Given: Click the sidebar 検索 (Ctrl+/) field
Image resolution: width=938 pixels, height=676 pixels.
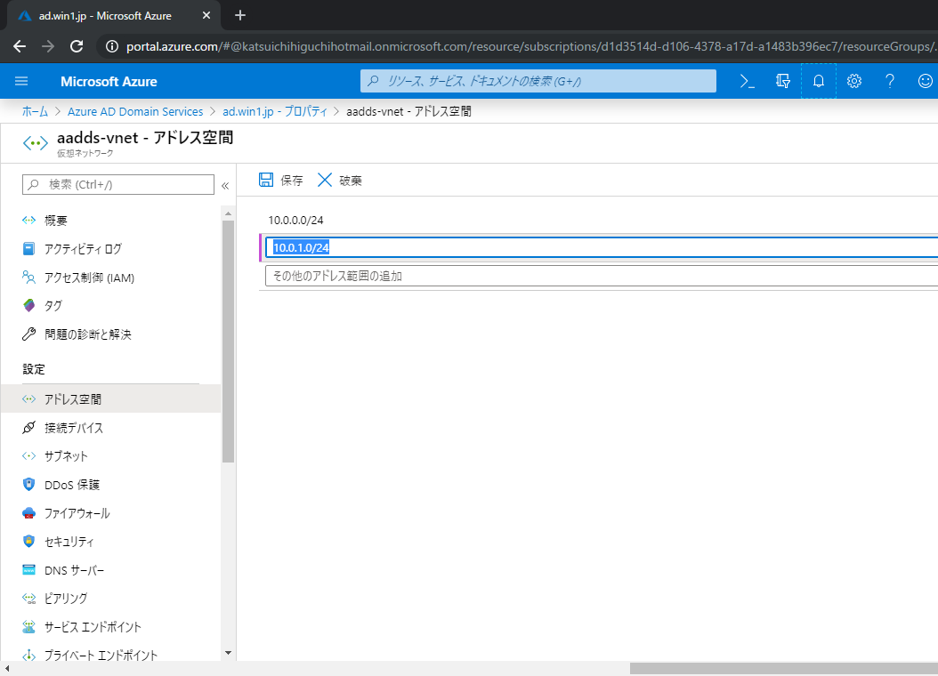Looking at the screenshot, I should click(x=118, y=184).
